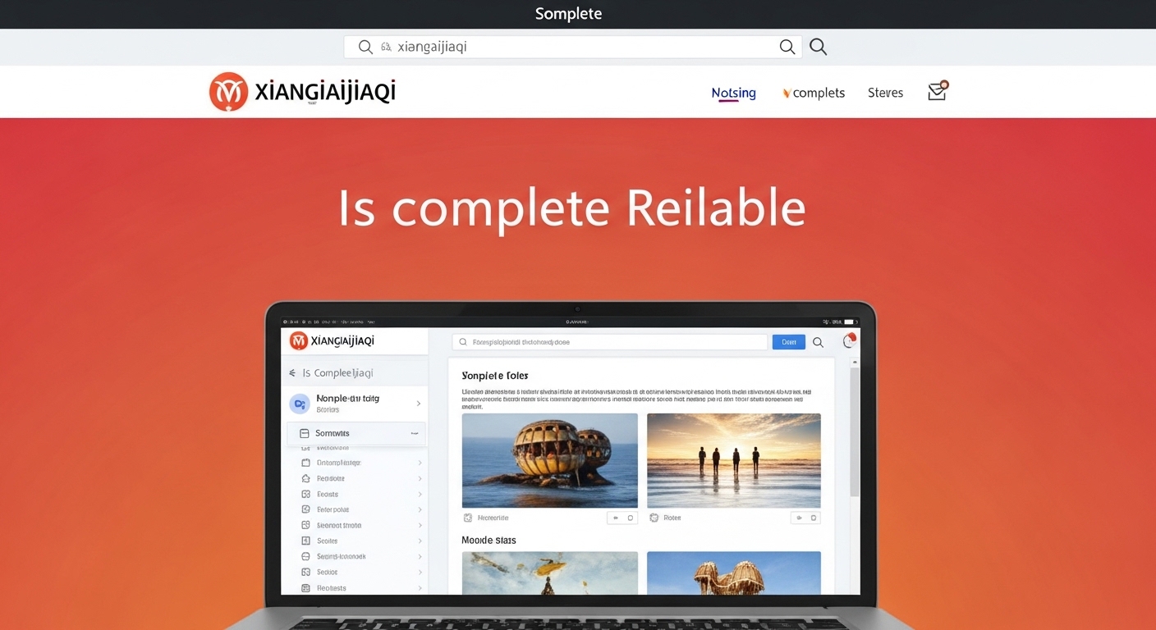Click the Xiangaijiaqi logo in the site header
The height and width of the screenshot is (630, 1156).
click(302, 92)
